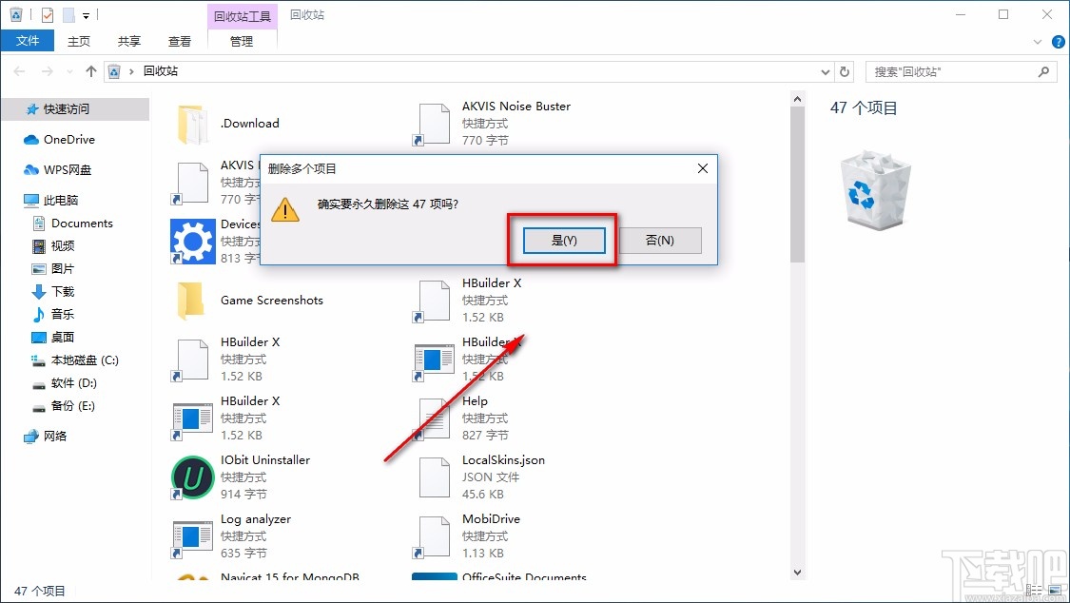Navigate up one level using the up arrow icon
The image size is (1070, 603).
(x=90, y=70)
